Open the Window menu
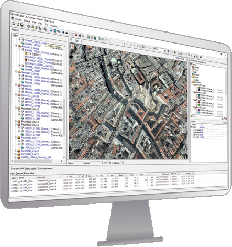Image resolution: width=232 pixels, height=247 pixels. coord(54,26)
